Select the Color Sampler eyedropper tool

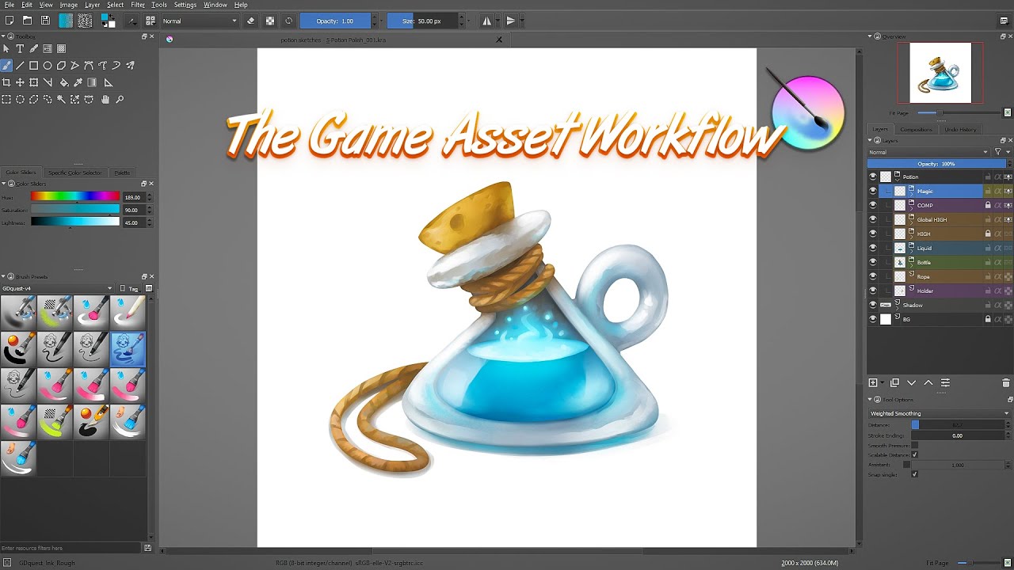pyautogui.click(x=79, y=82)
